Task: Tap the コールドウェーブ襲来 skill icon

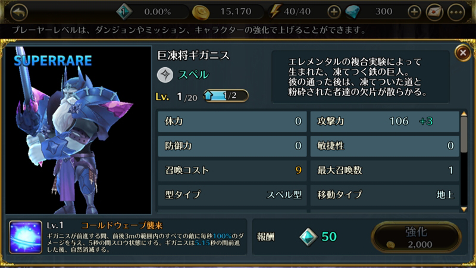Action: tap(26, 237)
